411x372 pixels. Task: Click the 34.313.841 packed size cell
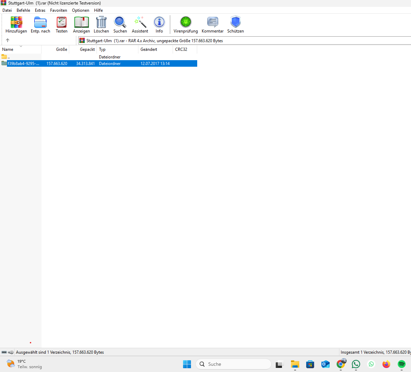85,63
